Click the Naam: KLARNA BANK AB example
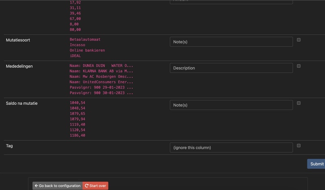325x190 pixels. [x=101, y=71]
